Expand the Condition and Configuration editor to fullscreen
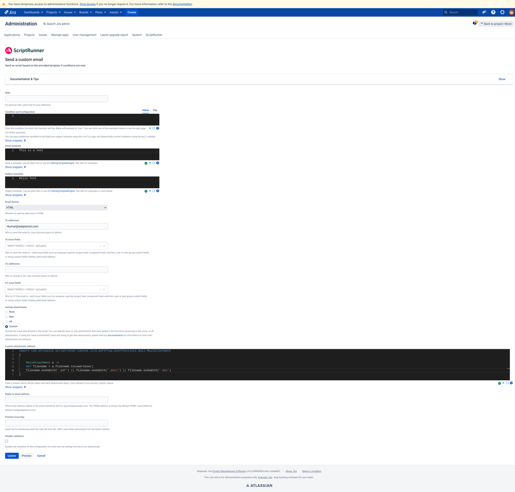Screen dimensions: 515x492 (154, 128)
